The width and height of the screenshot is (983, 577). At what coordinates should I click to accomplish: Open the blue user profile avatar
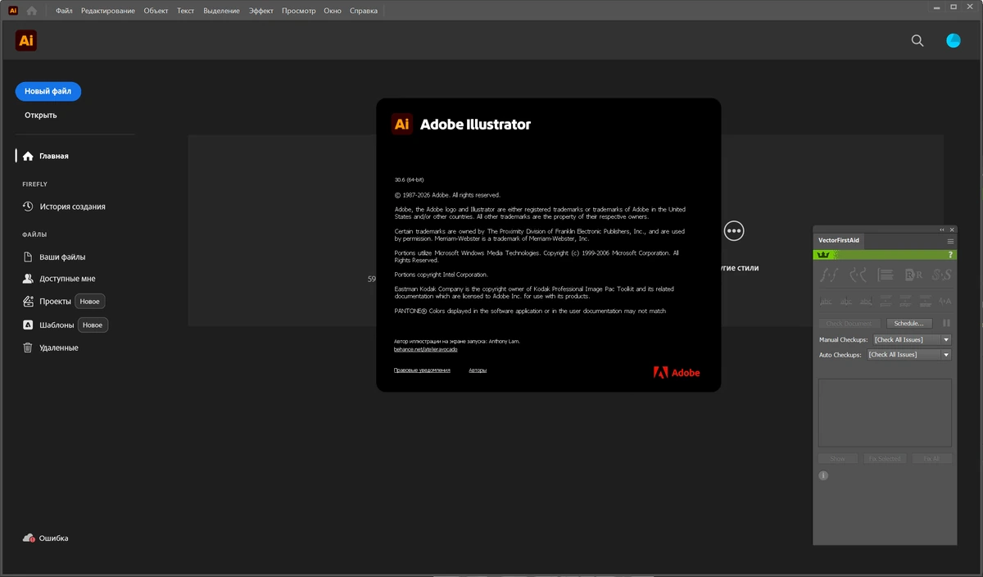[x=954, y=40]
